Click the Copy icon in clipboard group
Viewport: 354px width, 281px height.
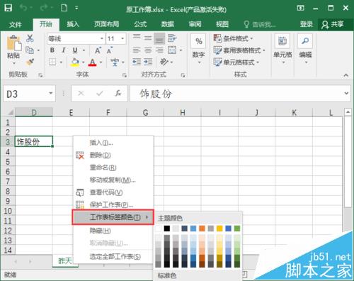30,50
